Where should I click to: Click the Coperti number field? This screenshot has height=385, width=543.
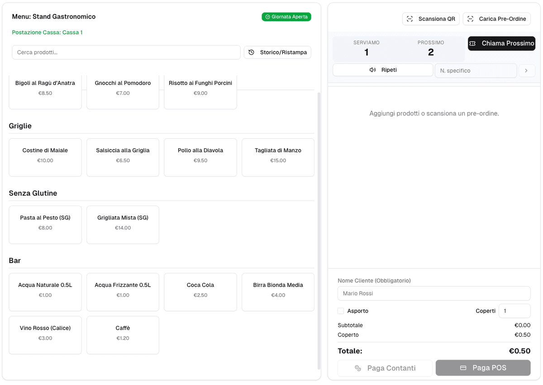[x=514, y=311]
